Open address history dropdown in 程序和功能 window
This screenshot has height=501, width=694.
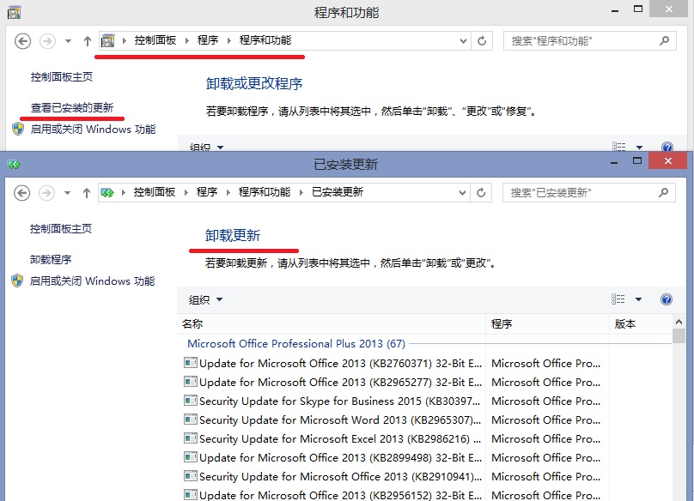463,40
